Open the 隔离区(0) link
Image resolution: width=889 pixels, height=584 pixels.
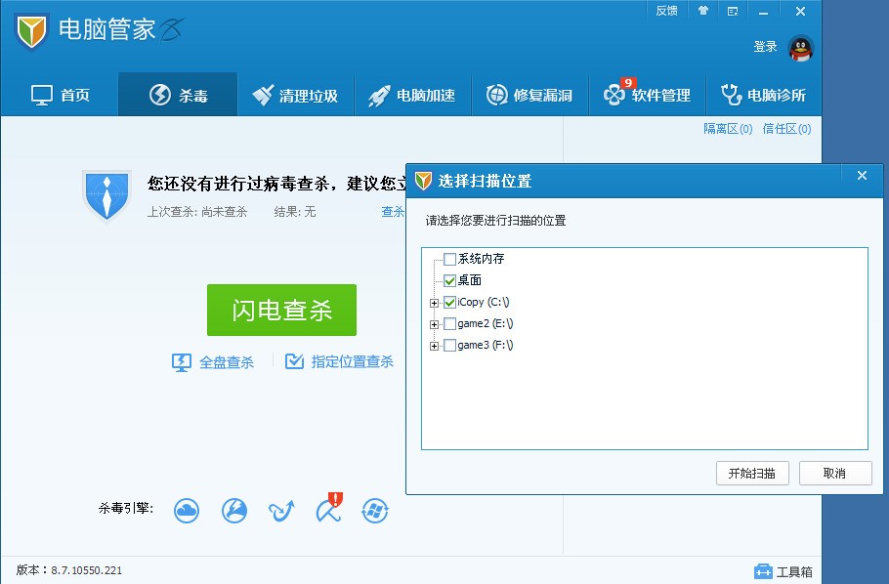728,129
